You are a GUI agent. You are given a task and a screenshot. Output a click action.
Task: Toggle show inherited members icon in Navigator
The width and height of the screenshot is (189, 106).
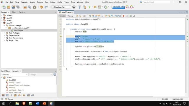(x=3, y=95)
